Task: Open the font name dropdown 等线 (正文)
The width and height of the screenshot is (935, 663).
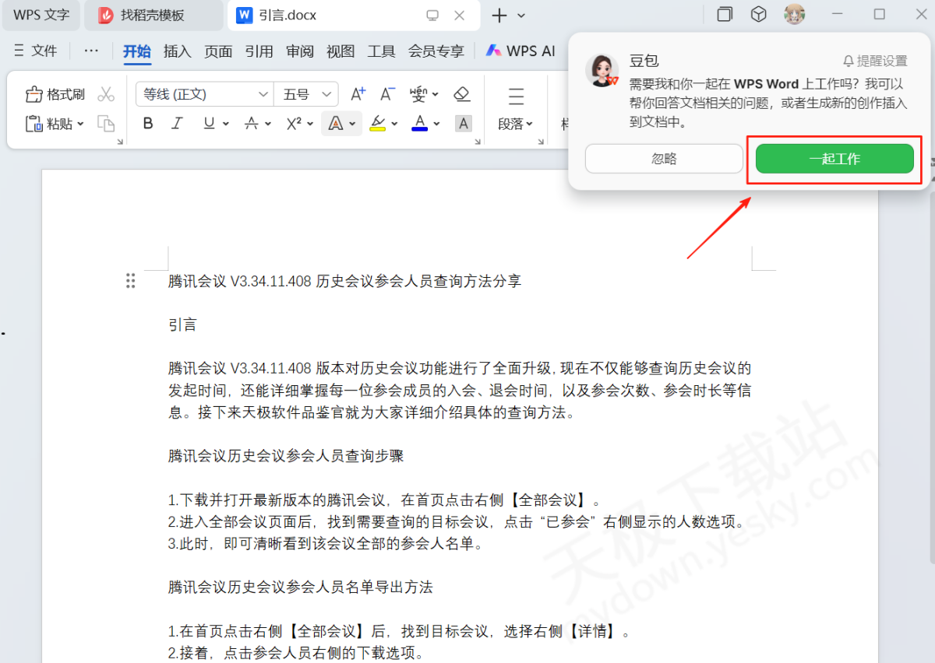Action: pyautogui.click(x=205, y=94)
